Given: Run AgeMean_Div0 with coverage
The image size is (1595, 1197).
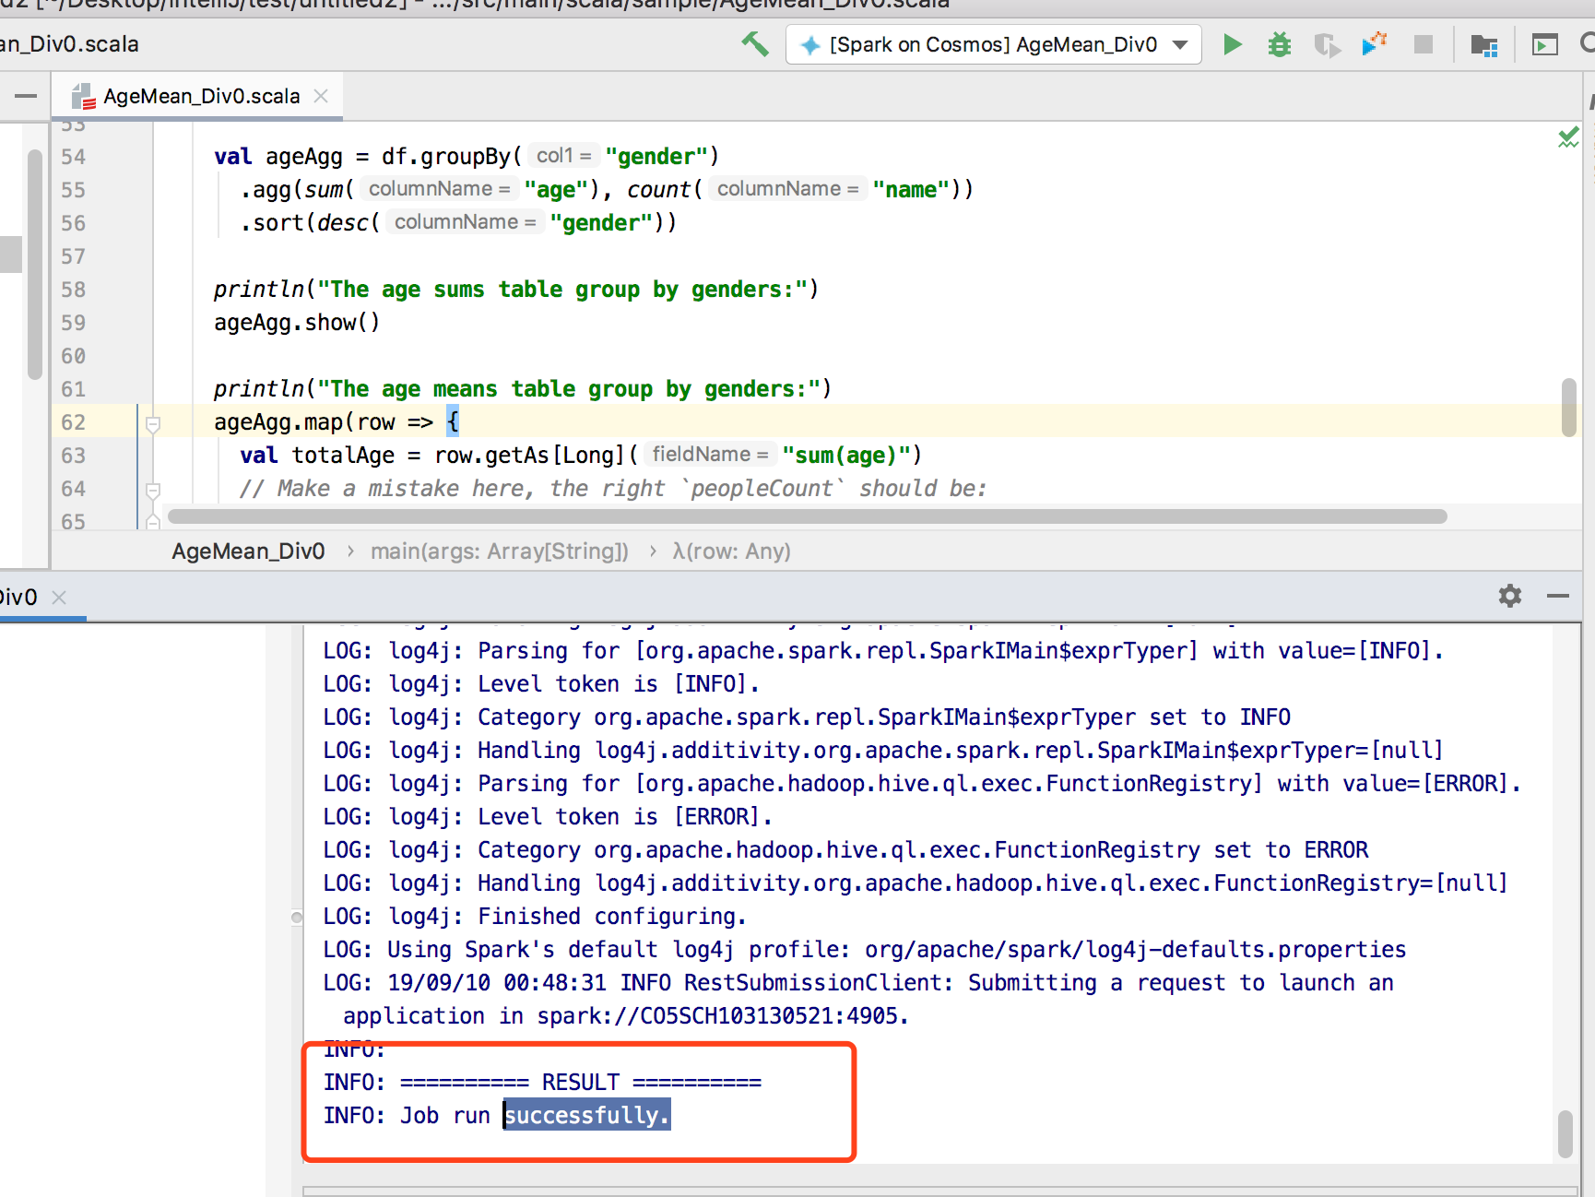Looking at the screenshot, I should pyautogui.click(x=1328, y=43).
